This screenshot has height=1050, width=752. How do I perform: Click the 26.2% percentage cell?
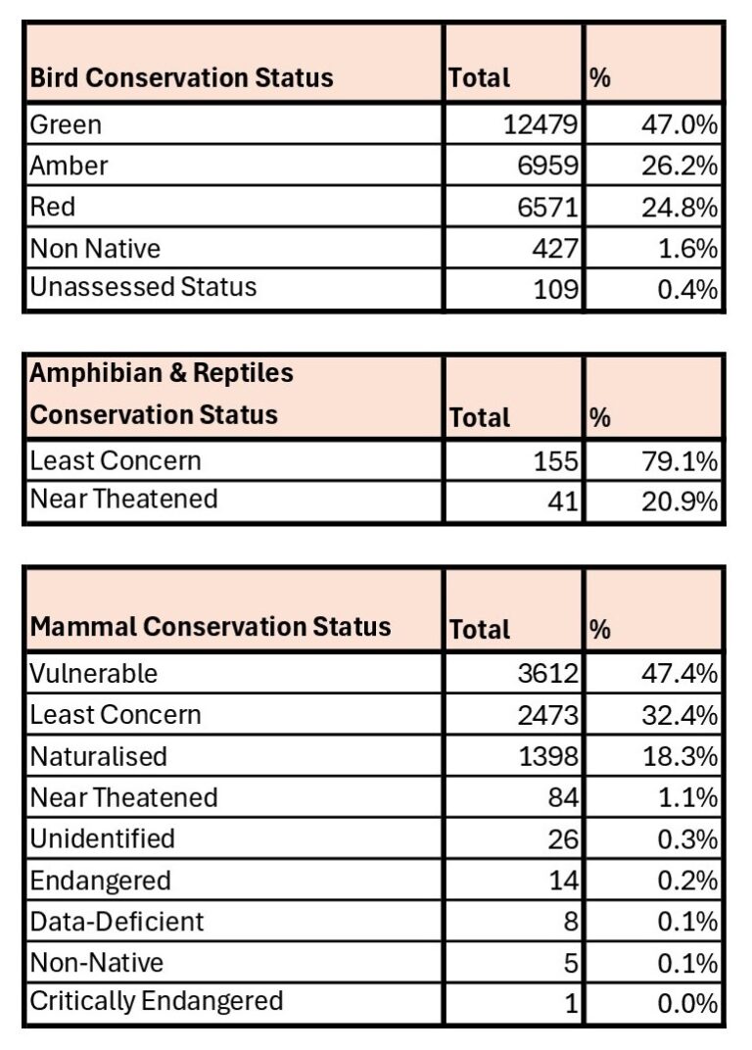click(x=683, y=166)
